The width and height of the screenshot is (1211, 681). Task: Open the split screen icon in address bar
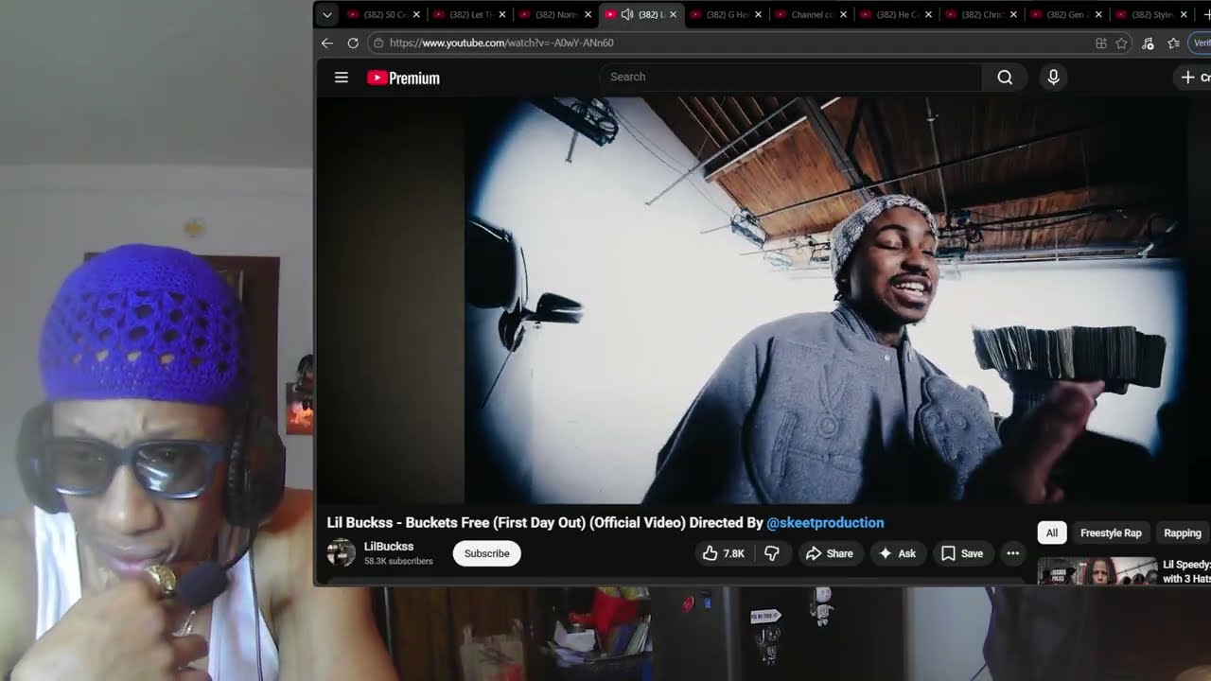(x=1101, y=43)
